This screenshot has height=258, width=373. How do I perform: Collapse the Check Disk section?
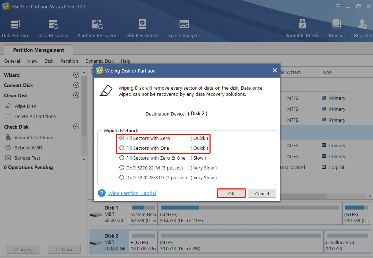click(x=76, y=126)
